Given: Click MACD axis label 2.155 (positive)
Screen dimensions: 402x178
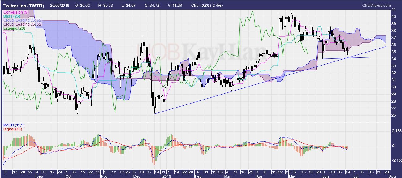Looking at the screenshot, I should 396,131.
